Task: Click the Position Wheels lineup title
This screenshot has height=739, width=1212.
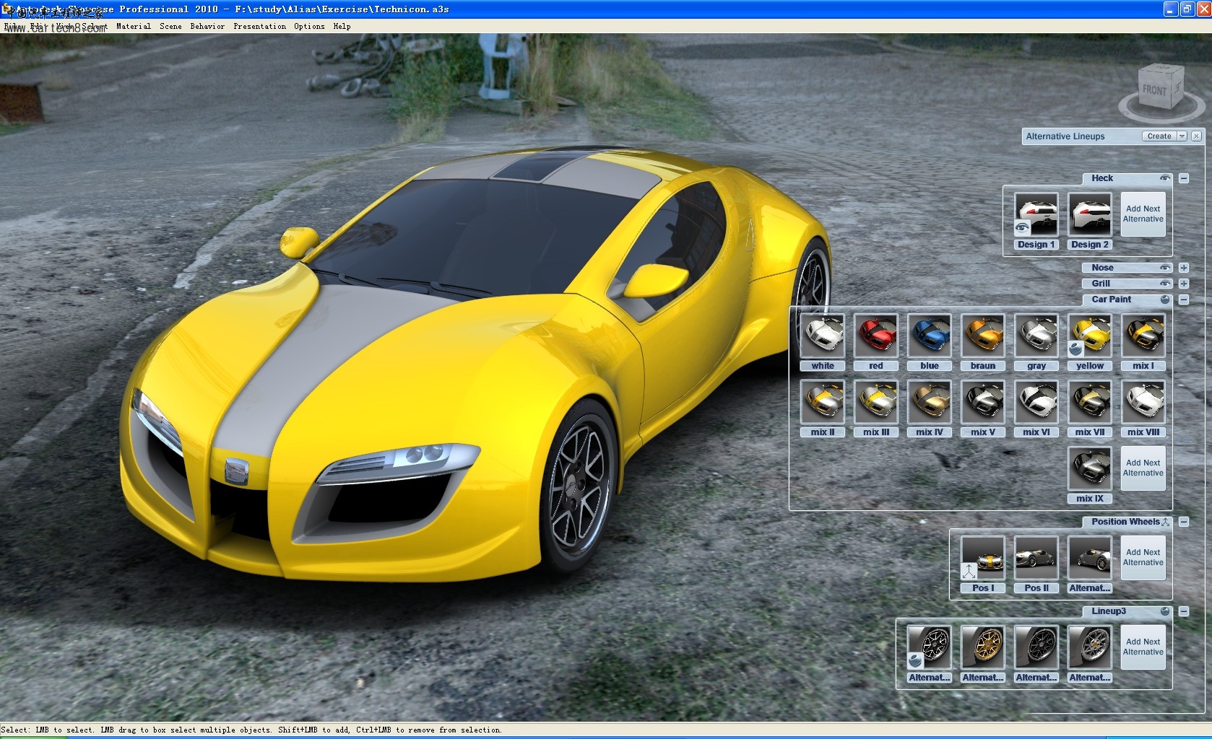Action: pyautogui.click(x=1125, y=522)
